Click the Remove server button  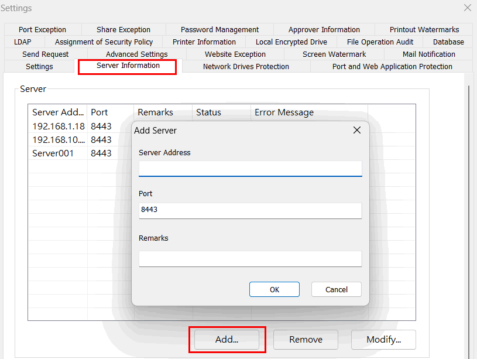click(x=306, y=340)
